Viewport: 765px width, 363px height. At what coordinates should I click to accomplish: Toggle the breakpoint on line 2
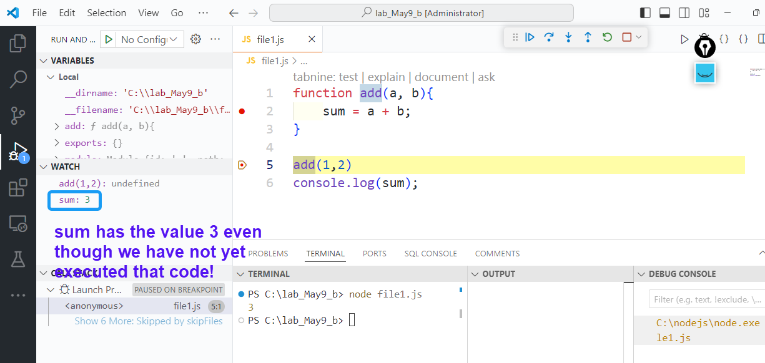click(x=242, y=112)
